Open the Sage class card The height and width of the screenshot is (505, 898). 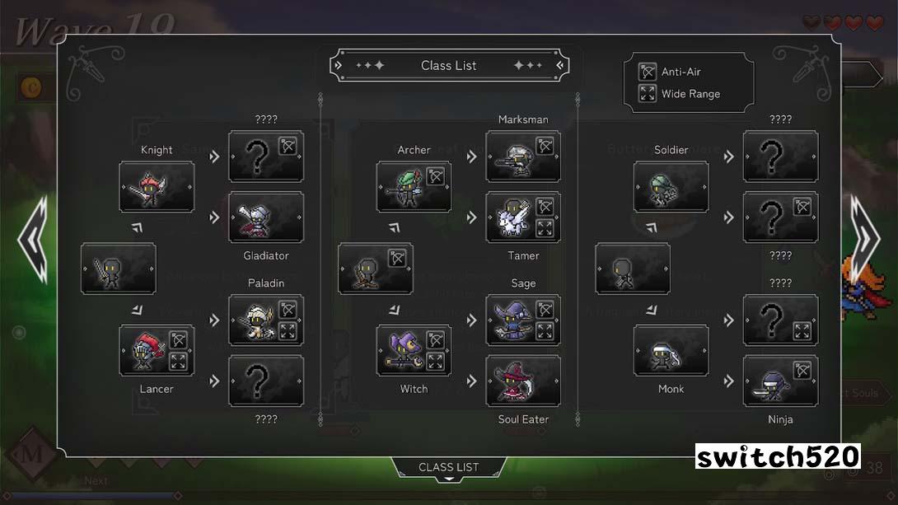tap(523, 320)
